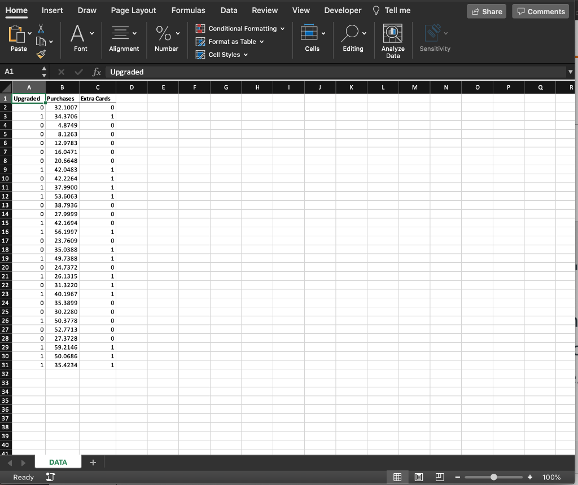
Task: Select the DATA sheet tab
Action: (x=58, y=462)
